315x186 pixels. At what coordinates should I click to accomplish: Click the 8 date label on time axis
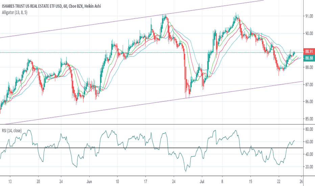222,182
